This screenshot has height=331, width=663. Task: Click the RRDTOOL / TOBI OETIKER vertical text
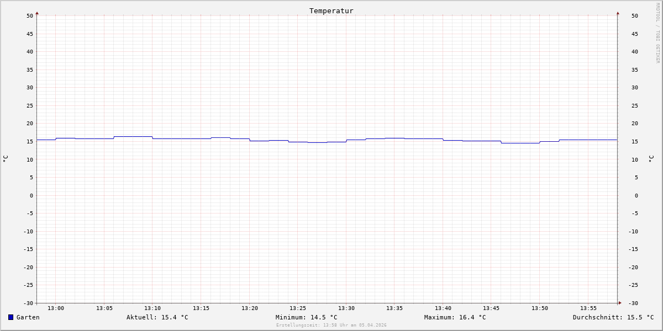657,33
